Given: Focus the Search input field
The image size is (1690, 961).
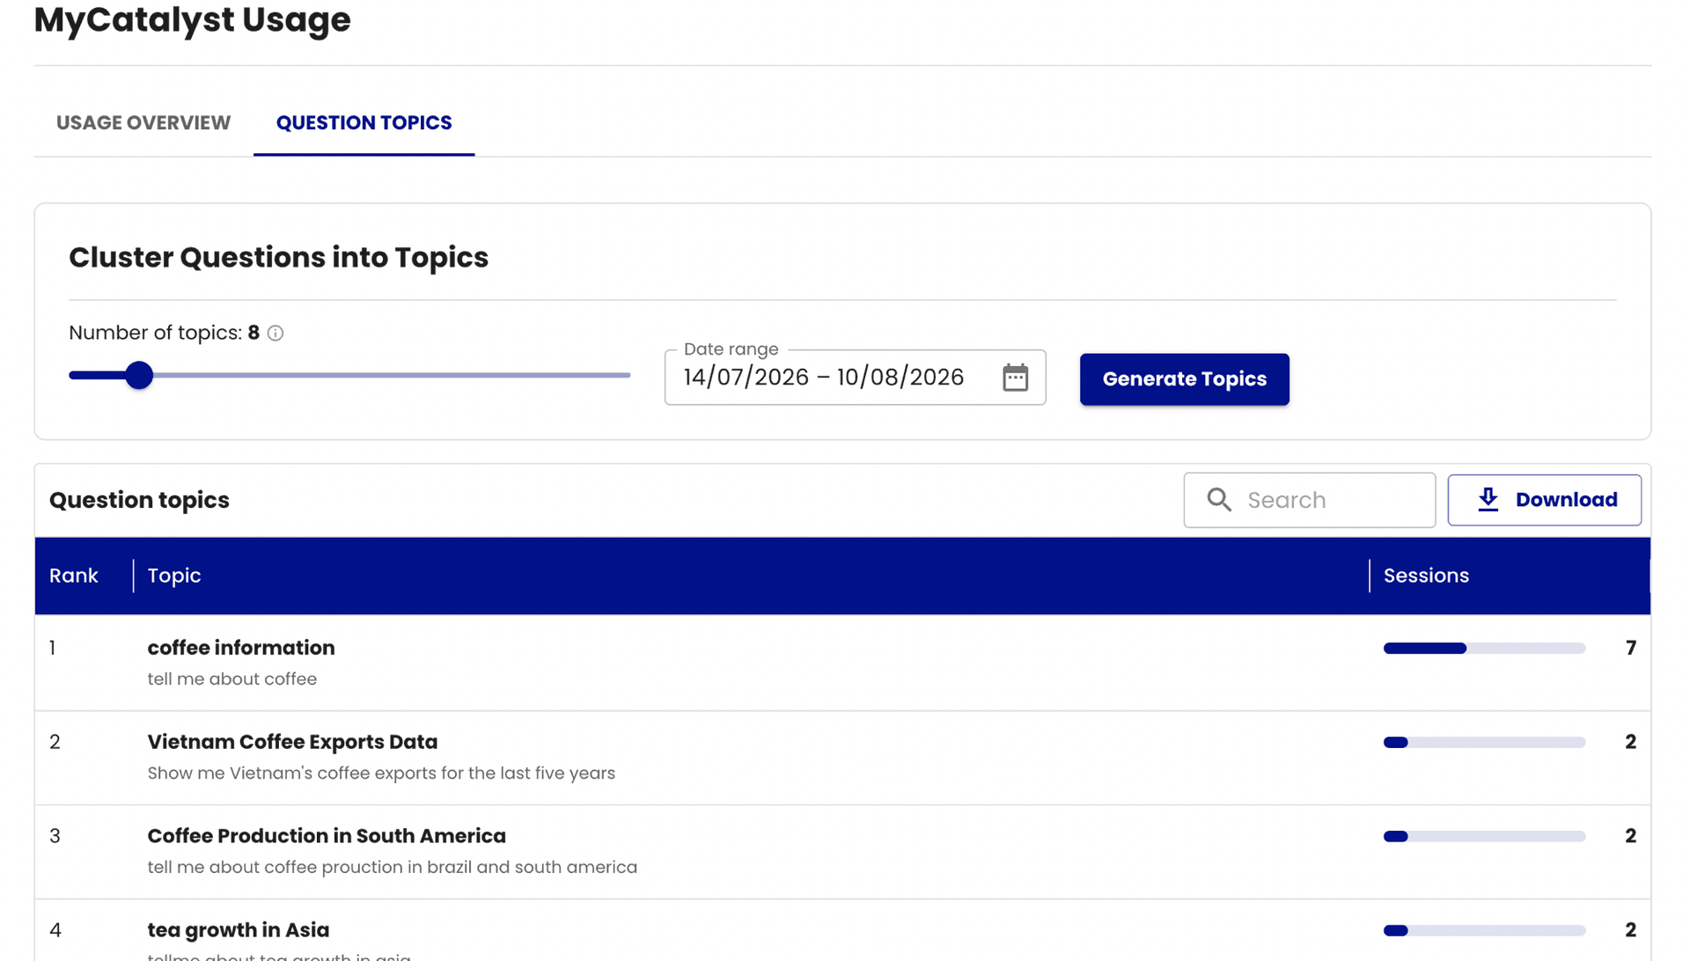Looking at the screenshot, I should [x=1310, y=500].
